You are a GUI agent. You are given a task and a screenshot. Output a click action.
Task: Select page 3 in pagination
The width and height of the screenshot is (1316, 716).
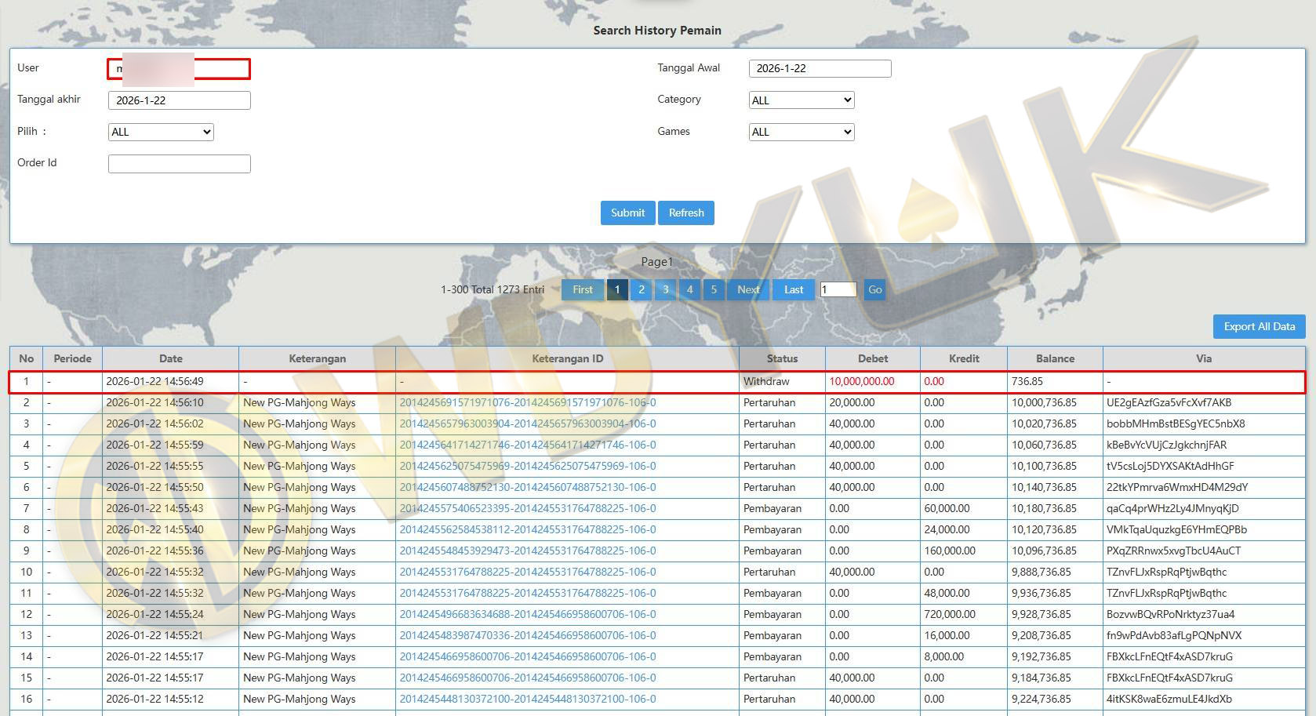point(666,289)
